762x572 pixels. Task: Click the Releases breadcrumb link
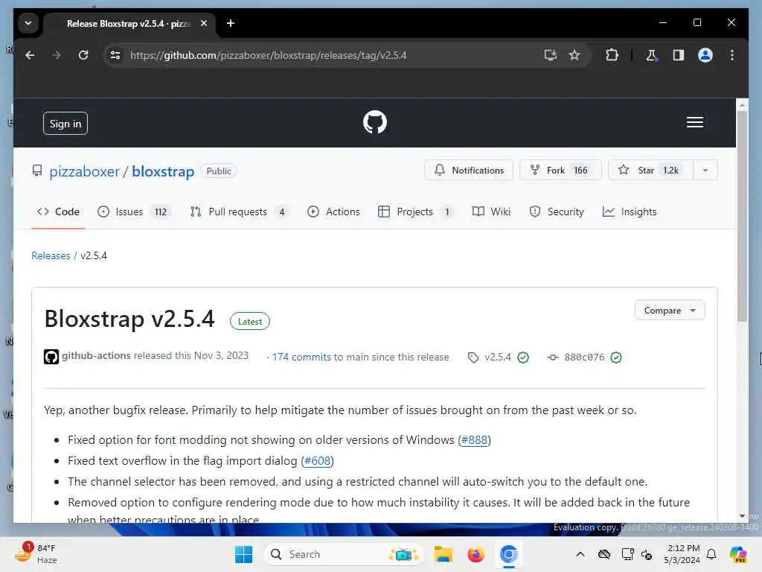pyautogui.click(x=51, y=256)
